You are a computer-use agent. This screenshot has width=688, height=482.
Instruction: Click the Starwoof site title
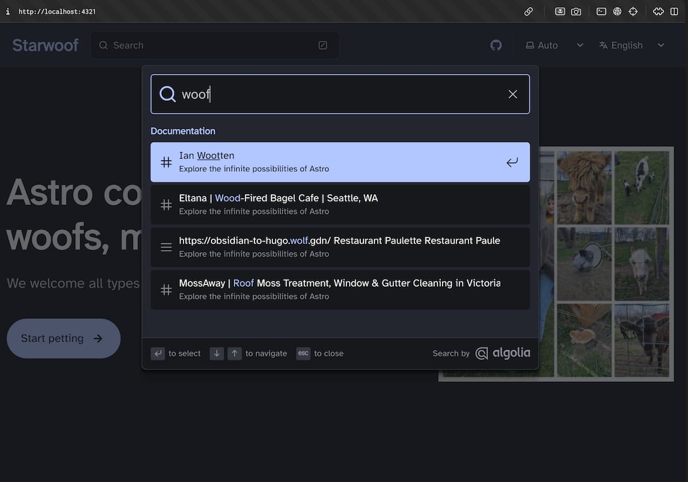point(45,45)
